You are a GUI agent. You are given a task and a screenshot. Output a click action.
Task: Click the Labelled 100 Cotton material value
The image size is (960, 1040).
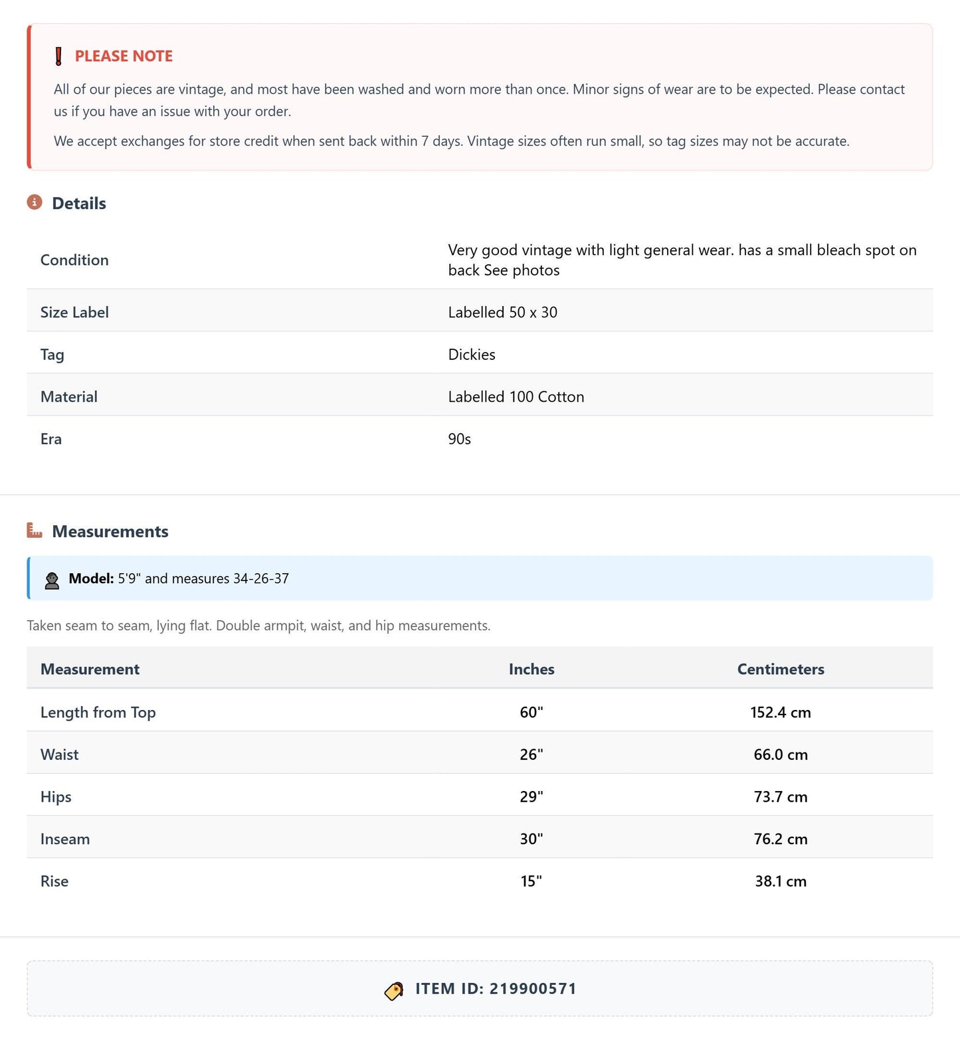516,396
